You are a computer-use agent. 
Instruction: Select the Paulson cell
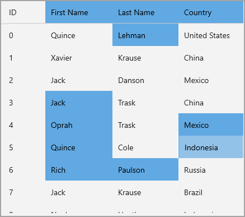coord(145,169)
